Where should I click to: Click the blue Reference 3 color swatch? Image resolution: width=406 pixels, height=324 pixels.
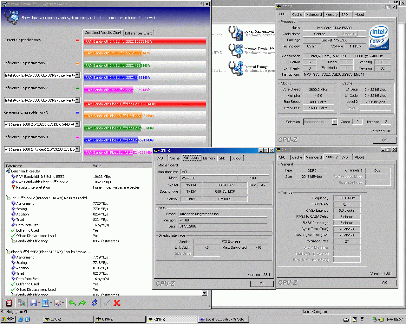77,113
